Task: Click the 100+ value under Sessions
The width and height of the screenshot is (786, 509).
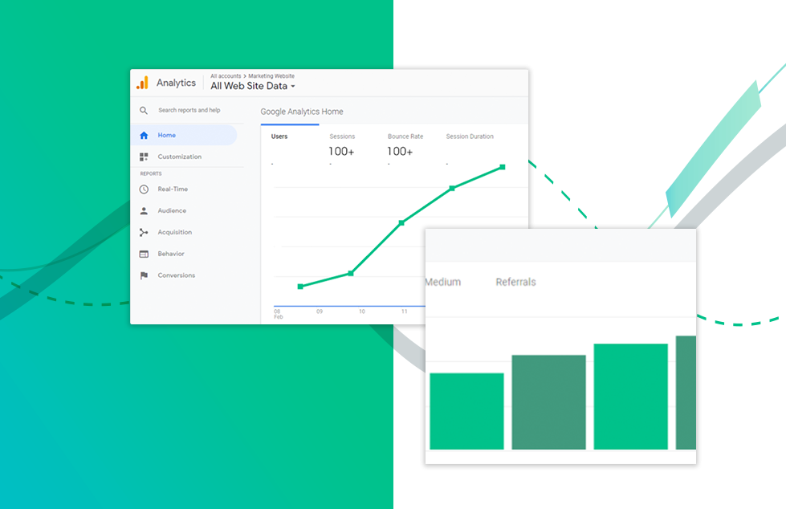Action: tap(341, 152)
